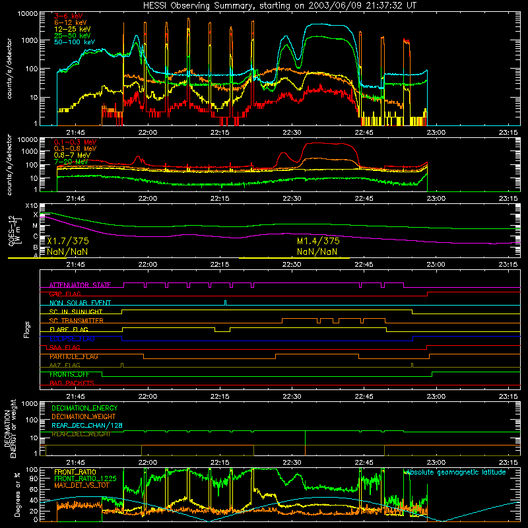Select the 12-25 keV legend label
The height and width of the screenshot is (528, 528).
point(73,29)
